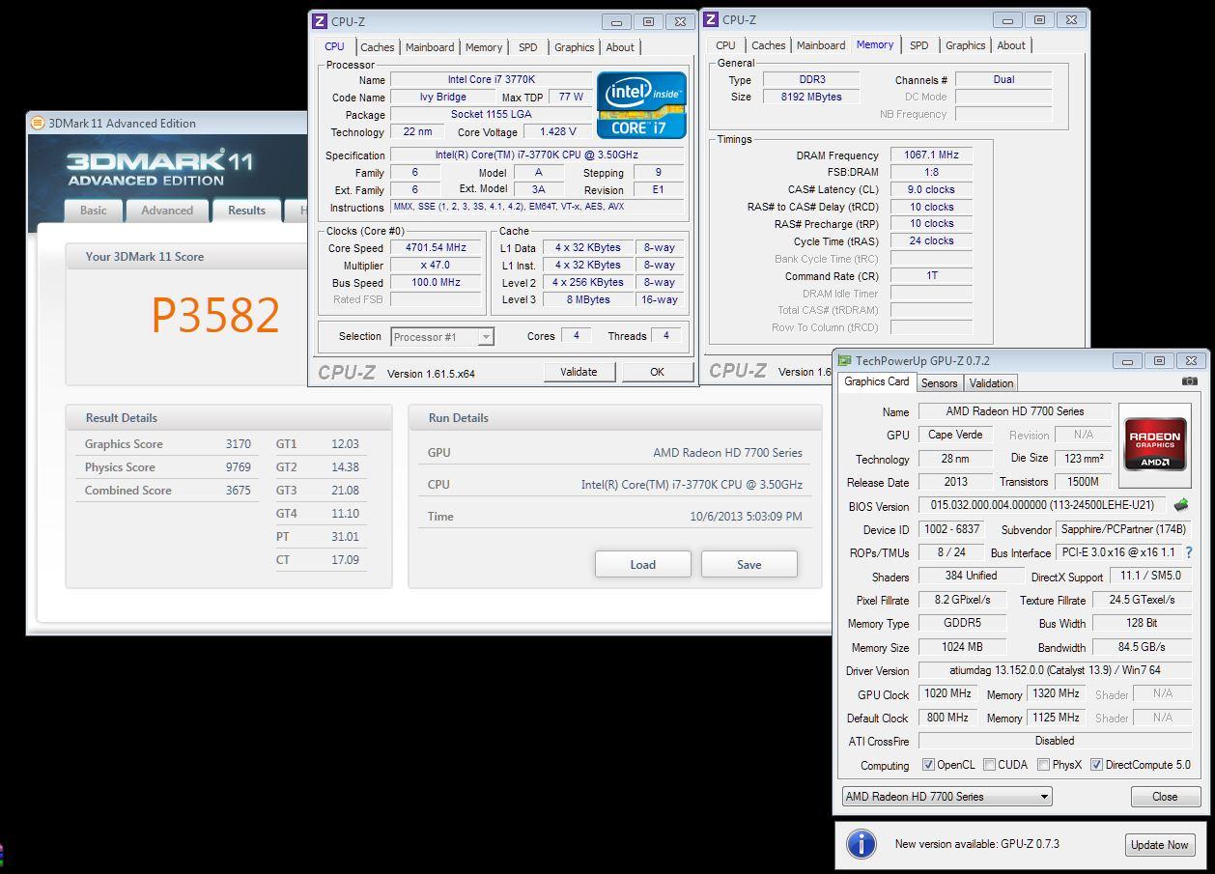Image resolution: width=1215 pixels, height=874 pixels.
Task: Switch to Basic tab in 3DMark 11
Action: [94, 211]
